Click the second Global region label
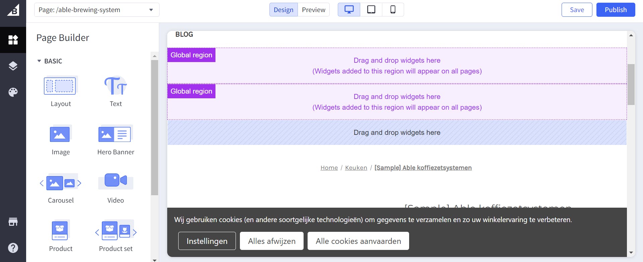The image size is (643, 262). tap(191, 91)
